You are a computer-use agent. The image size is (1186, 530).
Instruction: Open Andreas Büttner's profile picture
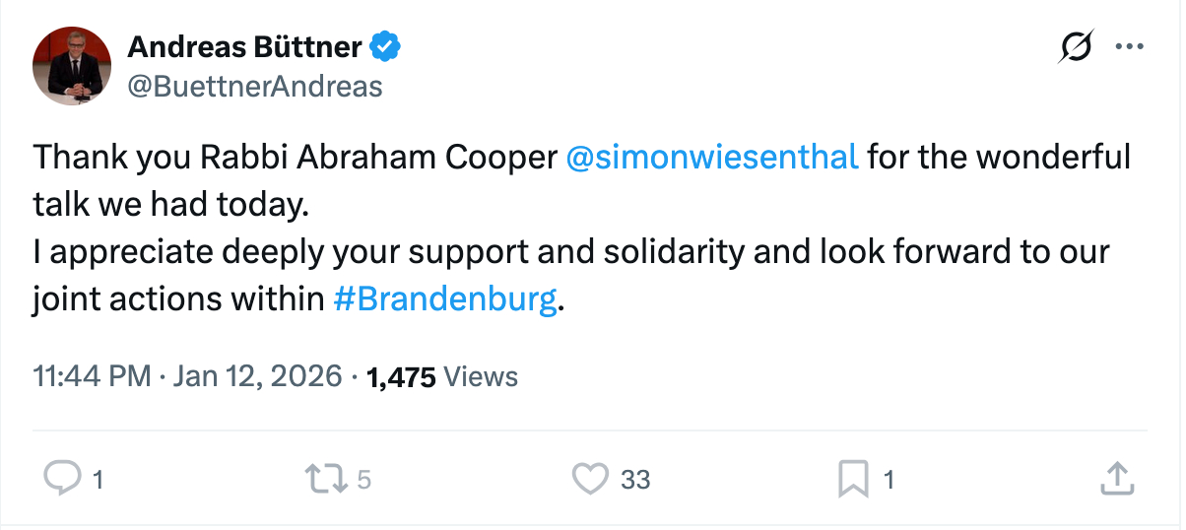(x=71, y=66)
